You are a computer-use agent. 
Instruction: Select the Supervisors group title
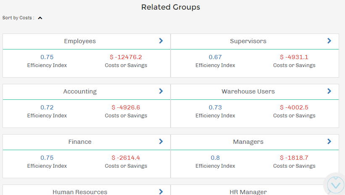click(x=248, y=41)
